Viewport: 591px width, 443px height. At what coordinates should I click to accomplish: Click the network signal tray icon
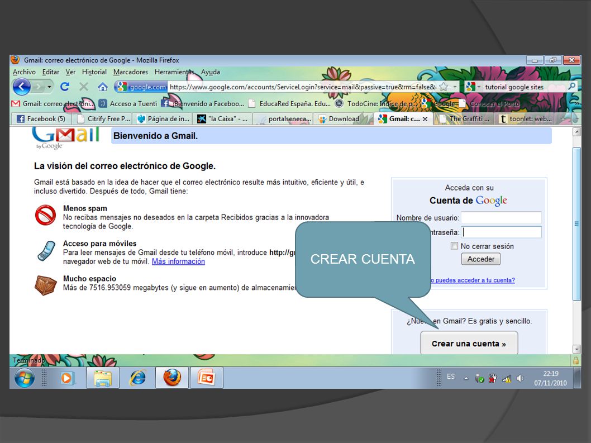(507, 378)
